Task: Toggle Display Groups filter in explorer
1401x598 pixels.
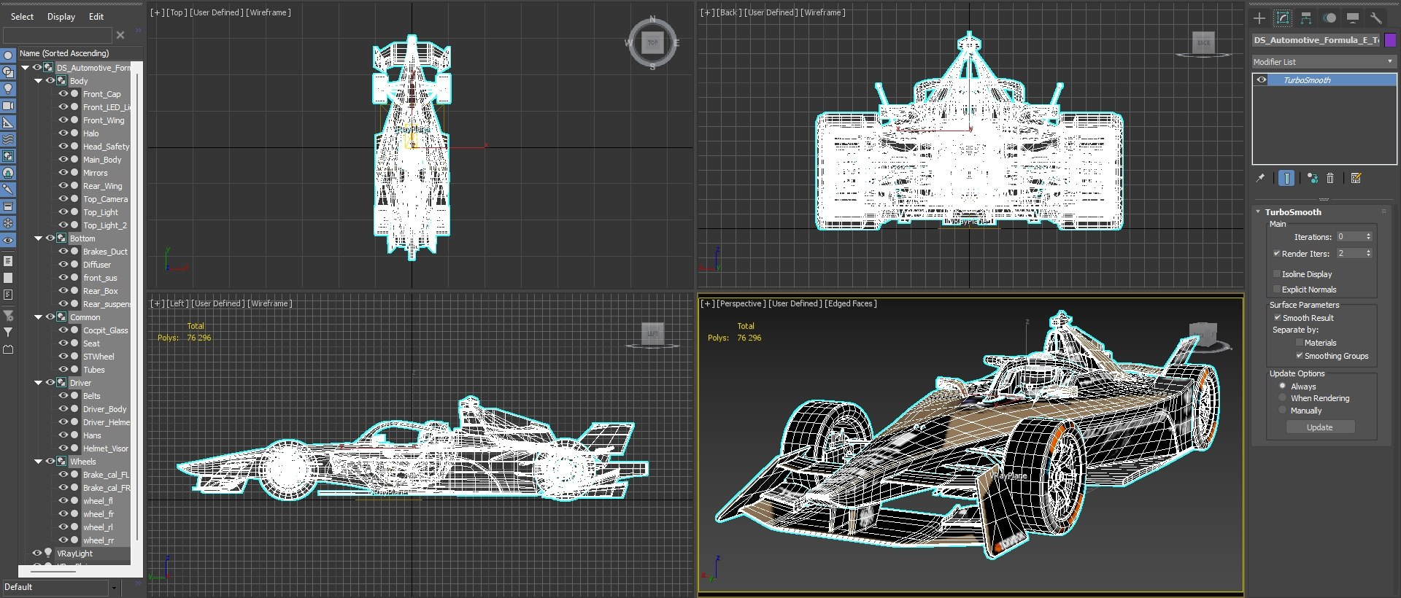Action: pos(8,156)
